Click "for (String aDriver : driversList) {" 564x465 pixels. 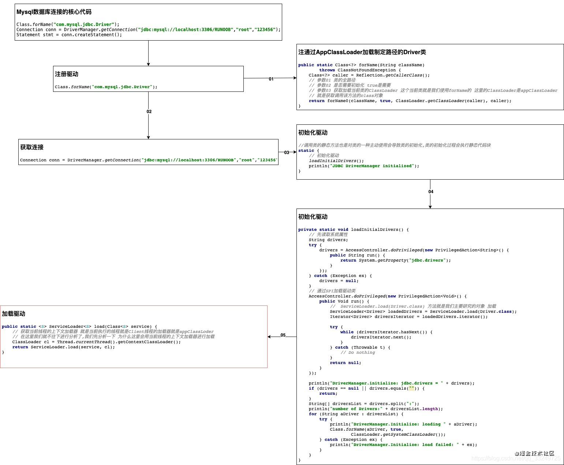click(x=356, y=414)
